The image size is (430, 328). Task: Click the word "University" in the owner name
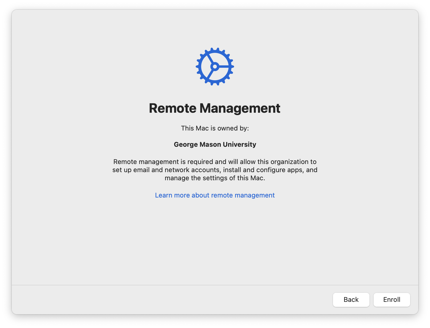click(239, 144)
